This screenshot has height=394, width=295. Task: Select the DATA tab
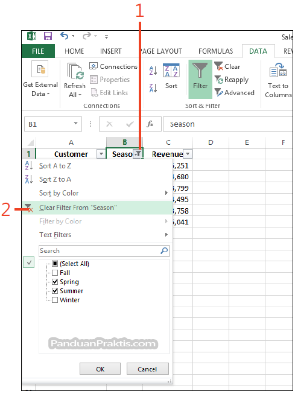(x=258, y=51)
